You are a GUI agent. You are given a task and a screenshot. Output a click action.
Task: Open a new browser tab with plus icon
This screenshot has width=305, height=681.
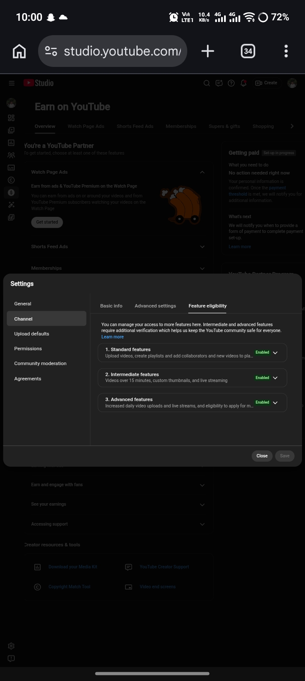208,51
